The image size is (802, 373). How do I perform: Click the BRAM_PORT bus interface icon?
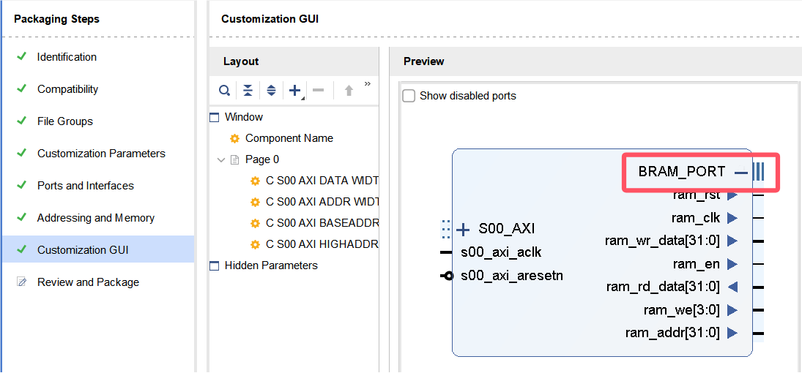759,172
